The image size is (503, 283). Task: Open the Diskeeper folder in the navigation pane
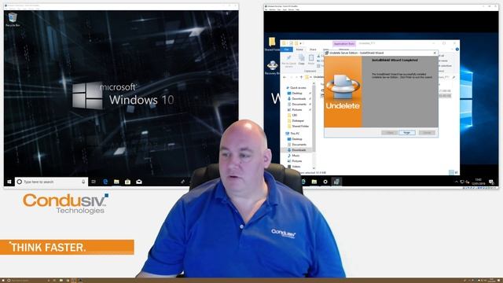[296, 120]
